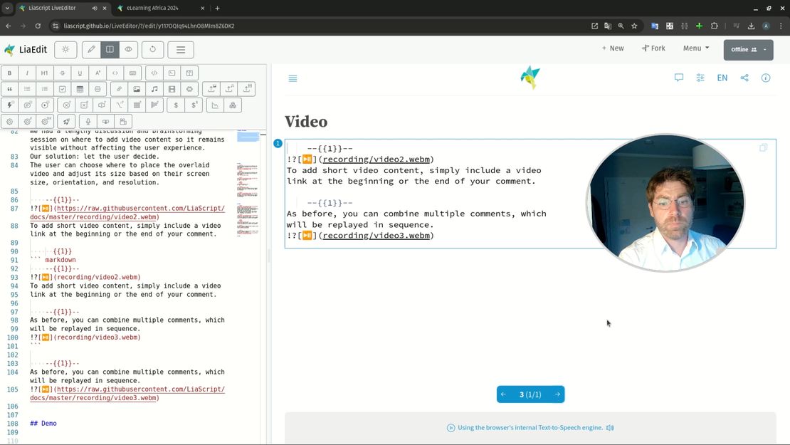
Task: Insert a hyperlink with the link icon
Action: (x=119, y=89)
